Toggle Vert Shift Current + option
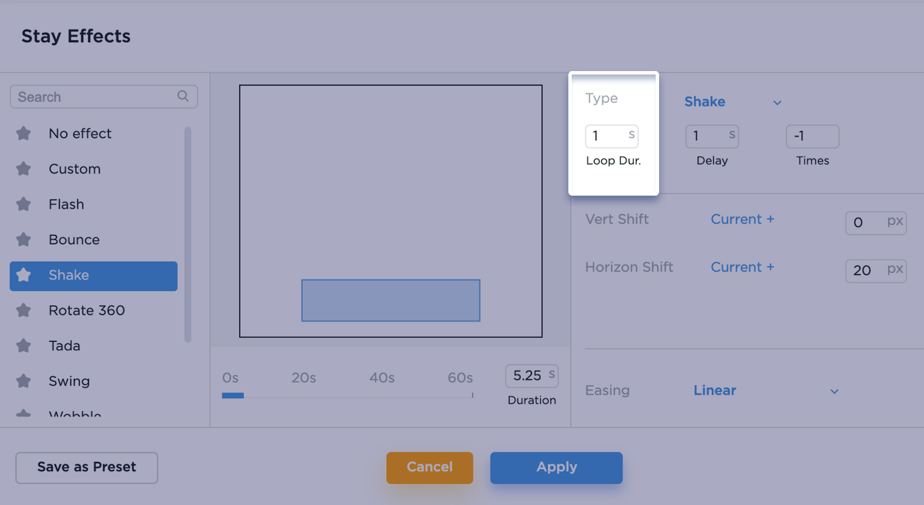The image size is (924, 505). click(x=742, y=219)
